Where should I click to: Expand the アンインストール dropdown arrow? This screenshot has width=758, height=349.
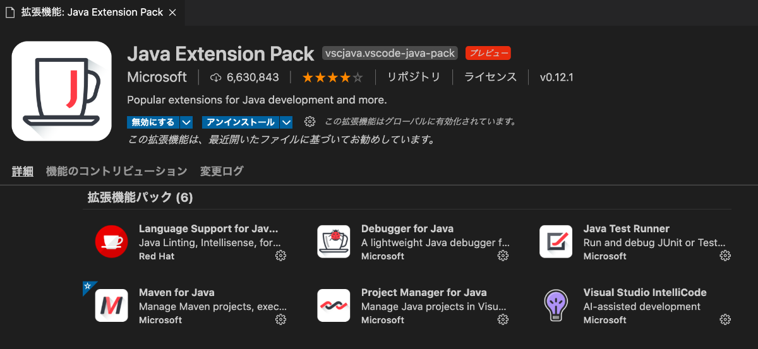pos(286,122)
